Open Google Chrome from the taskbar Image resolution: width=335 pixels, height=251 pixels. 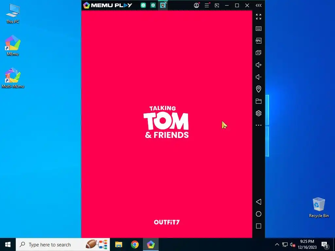pos(134,244)
